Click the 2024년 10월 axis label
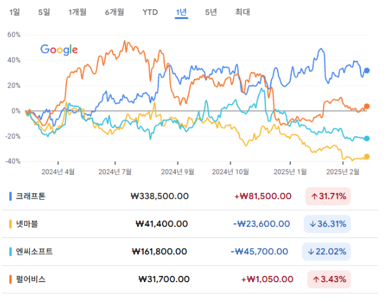Viewport: 389px width, 302px height. click(231, 172)
